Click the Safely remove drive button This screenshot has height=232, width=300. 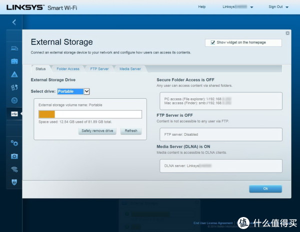pyautogui.click(x=97, y=131)
